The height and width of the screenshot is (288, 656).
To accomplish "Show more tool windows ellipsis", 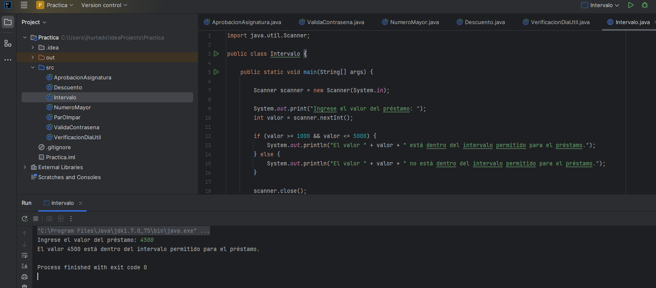I will 8,60.
